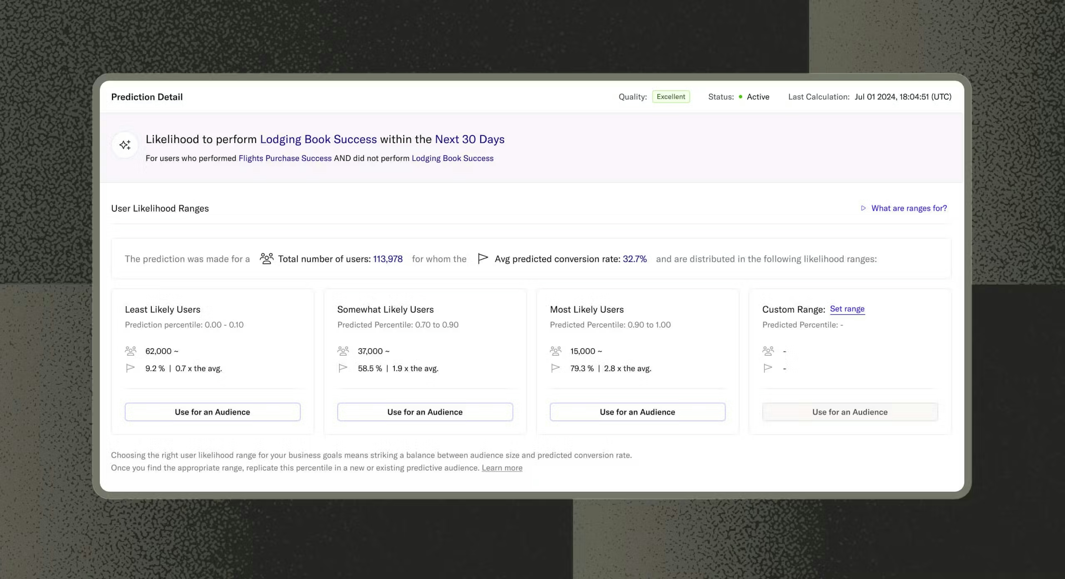Click the 113,978 total users value

tap(388, 259)
